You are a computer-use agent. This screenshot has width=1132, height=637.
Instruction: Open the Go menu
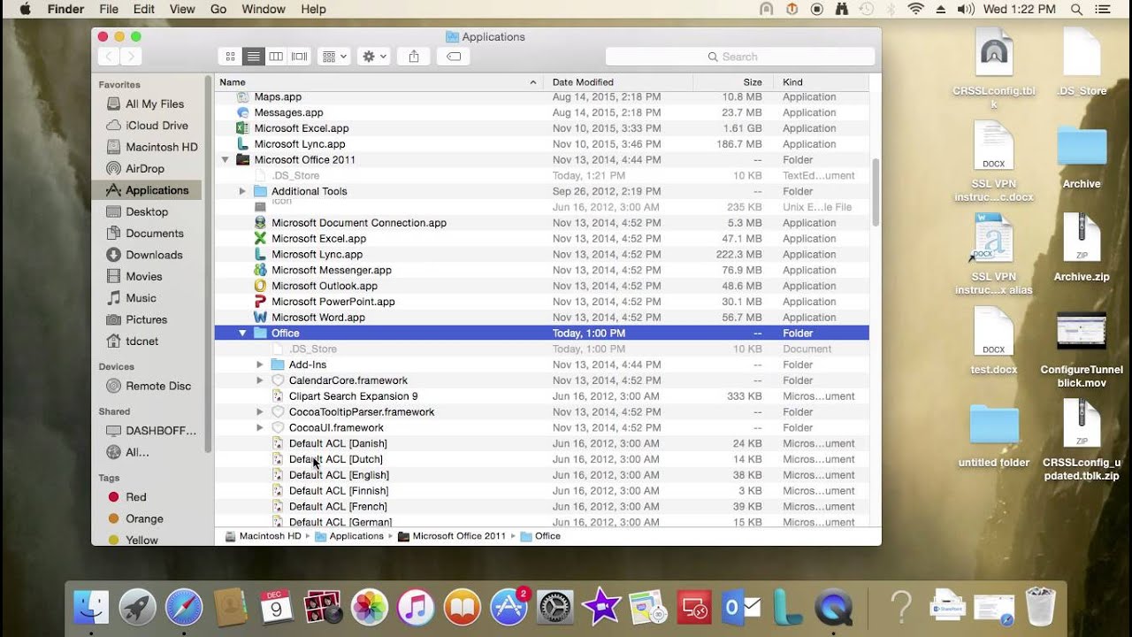[218, 9]
